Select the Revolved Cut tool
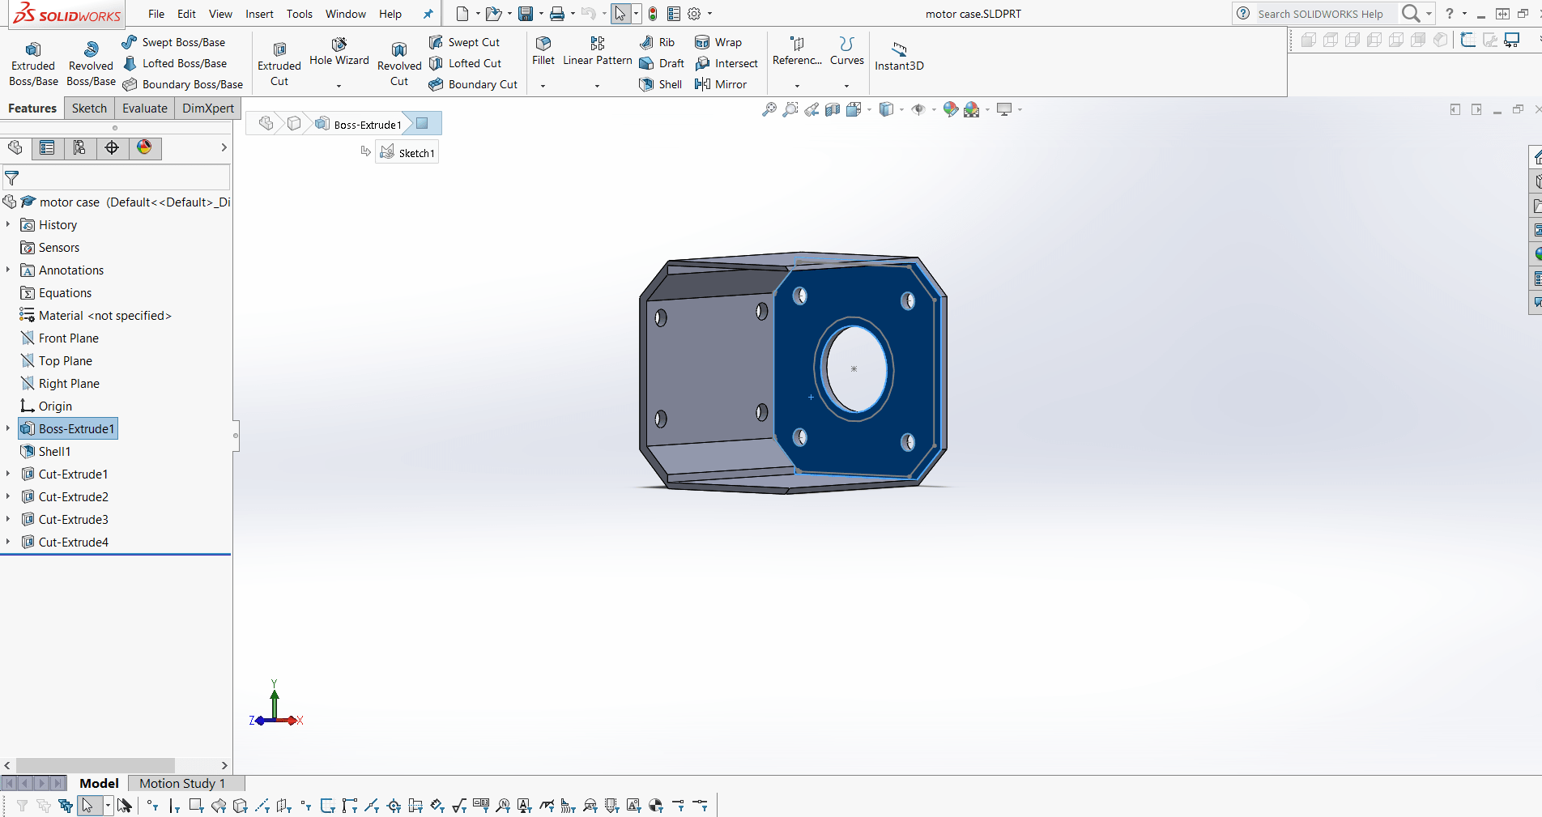1542x817 pixels. (399, 63)
